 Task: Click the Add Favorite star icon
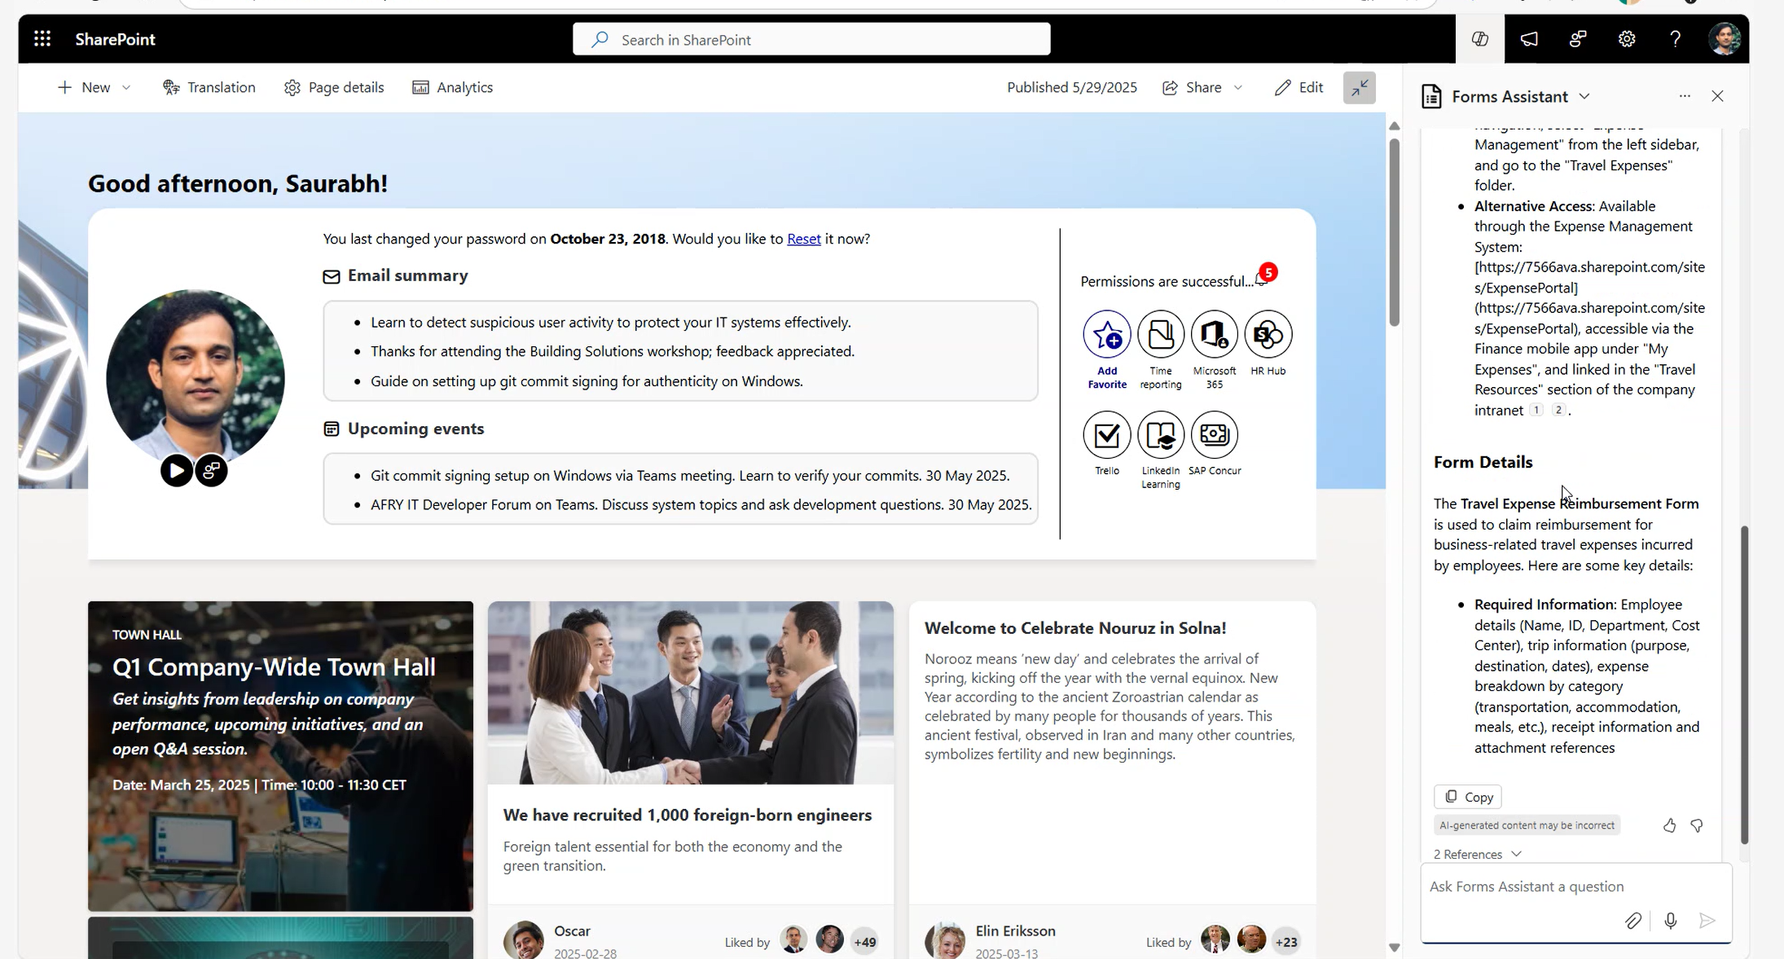pyautogui.click(x=1106, y=334)
